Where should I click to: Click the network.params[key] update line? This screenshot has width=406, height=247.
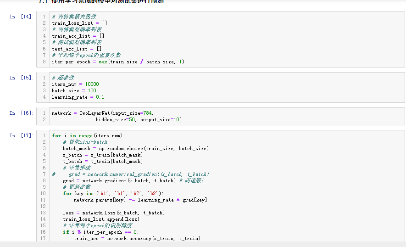[x=140, y=200]
